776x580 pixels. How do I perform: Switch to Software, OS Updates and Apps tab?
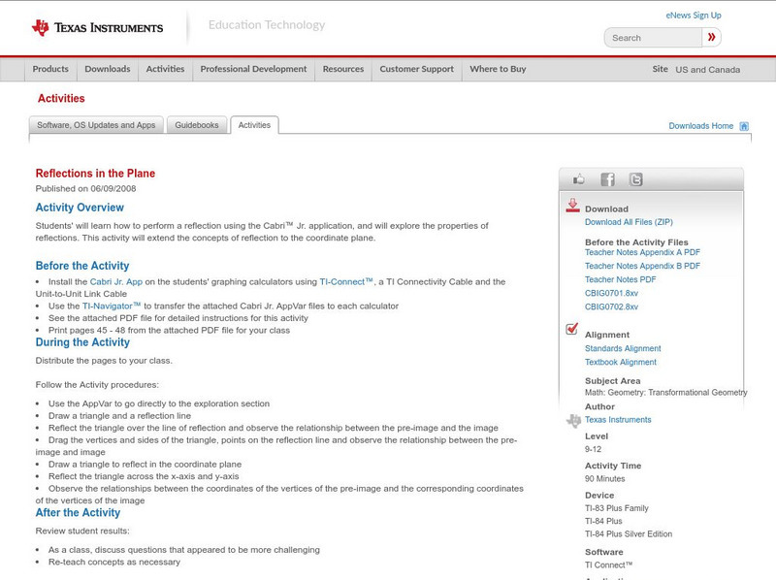96,125
